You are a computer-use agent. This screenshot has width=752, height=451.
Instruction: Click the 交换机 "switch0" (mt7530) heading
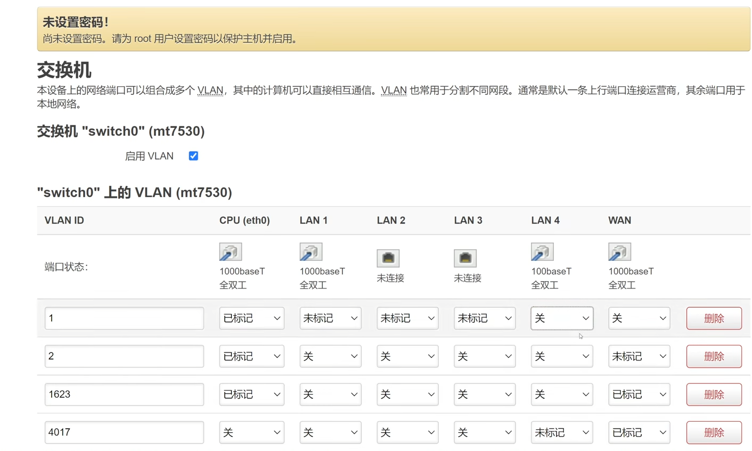(121, 131)
